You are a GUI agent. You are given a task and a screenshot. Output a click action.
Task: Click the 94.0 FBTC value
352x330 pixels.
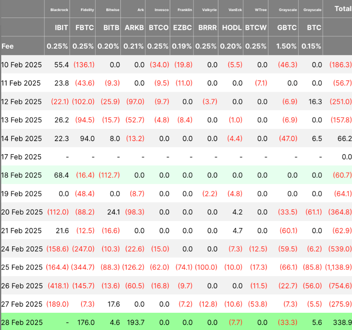(87, 138)
